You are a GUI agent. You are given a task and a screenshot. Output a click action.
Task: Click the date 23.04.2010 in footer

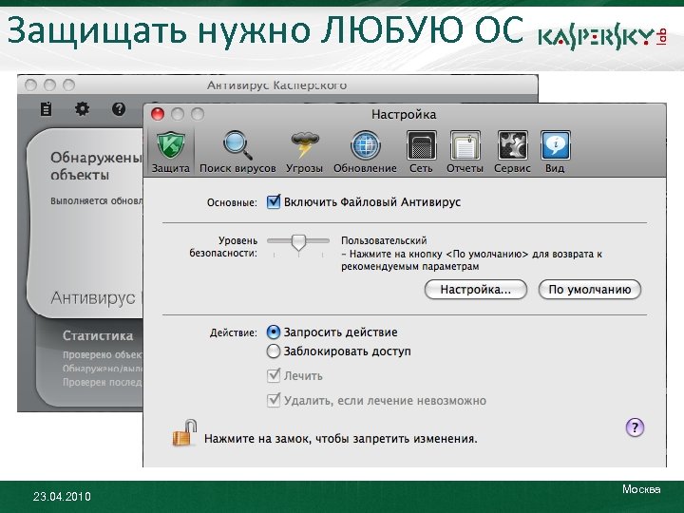coord(62,497)
